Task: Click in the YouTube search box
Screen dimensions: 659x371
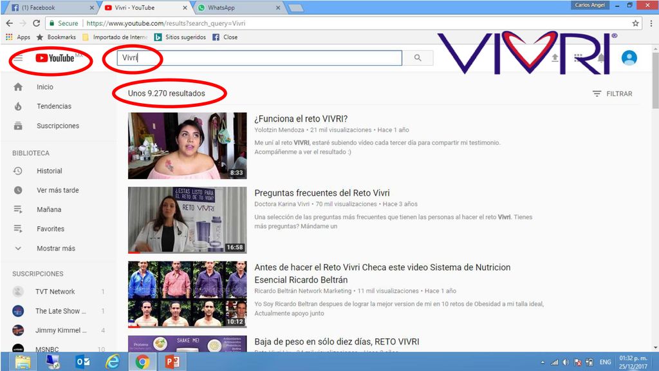Action: (259, 58)
